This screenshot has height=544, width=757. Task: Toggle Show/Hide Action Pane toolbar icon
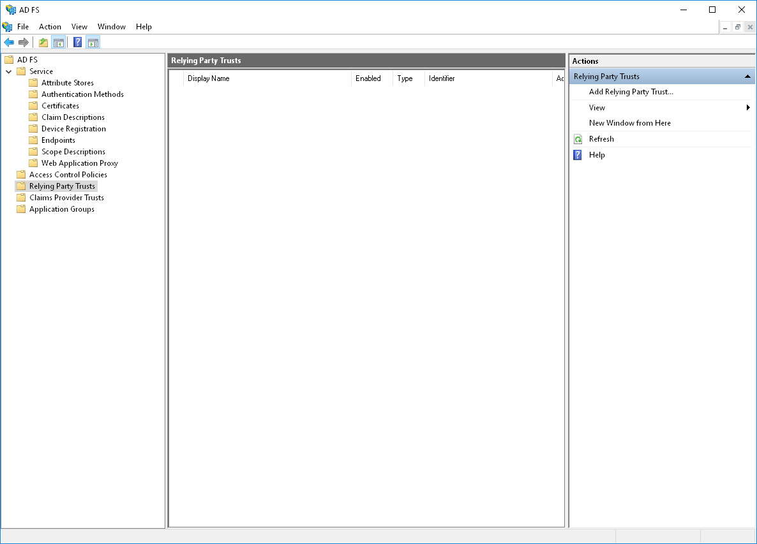click(x=93, y=43)
